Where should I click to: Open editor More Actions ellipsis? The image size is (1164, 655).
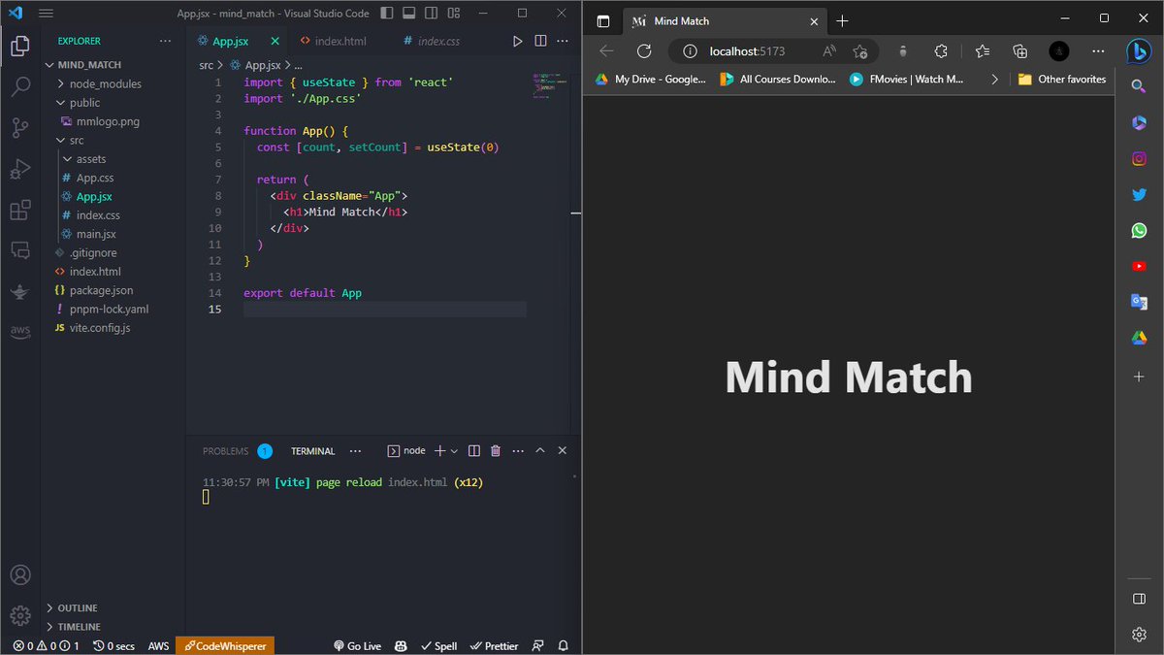[x=562, y=42]
